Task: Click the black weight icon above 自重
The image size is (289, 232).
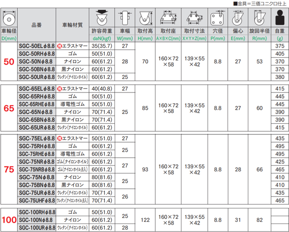Action: pyautogui.click(x=280, y=18)
